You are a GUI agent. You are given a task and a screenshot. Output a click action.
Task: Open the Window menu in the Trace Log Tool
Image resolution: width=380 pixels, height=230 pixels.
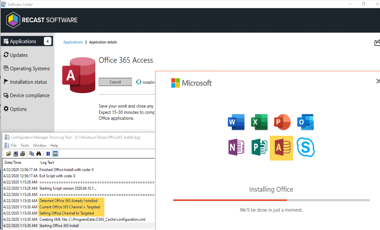pyautogui.click(x=39, y=145)
